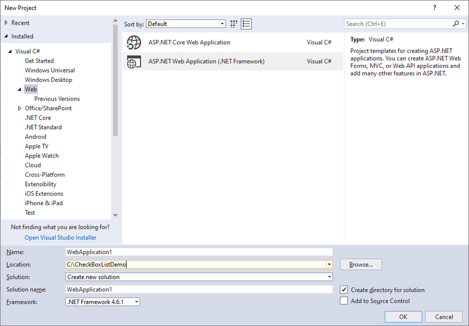Image resolution: width=469 pixels, height=326 pixels.
Task: Click the ASP.NET Core Web Application globe icon
Action: pos(134,42)
